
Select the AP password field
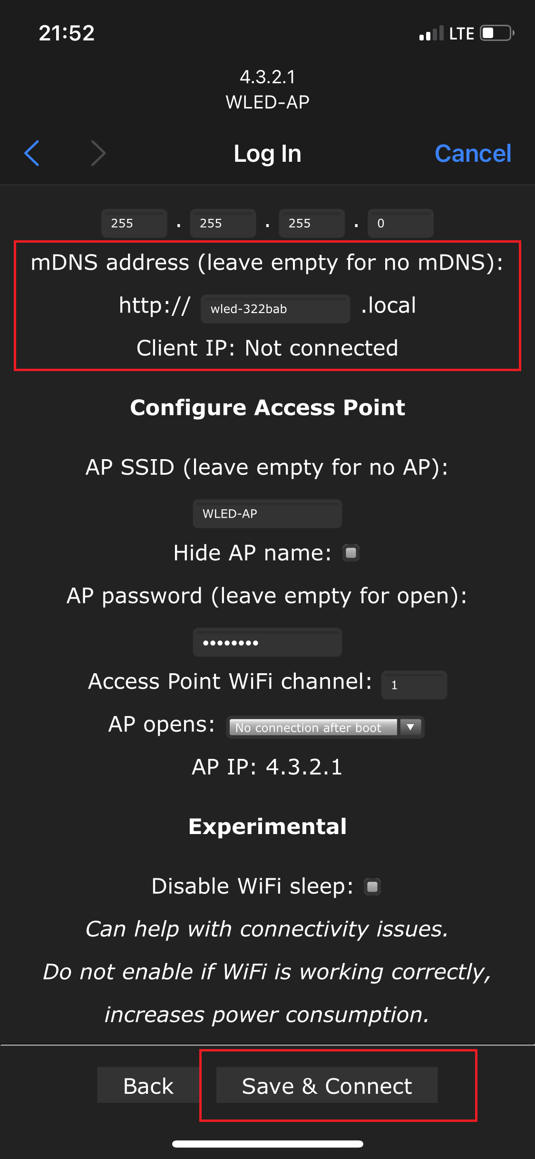[x=267, y=643]
